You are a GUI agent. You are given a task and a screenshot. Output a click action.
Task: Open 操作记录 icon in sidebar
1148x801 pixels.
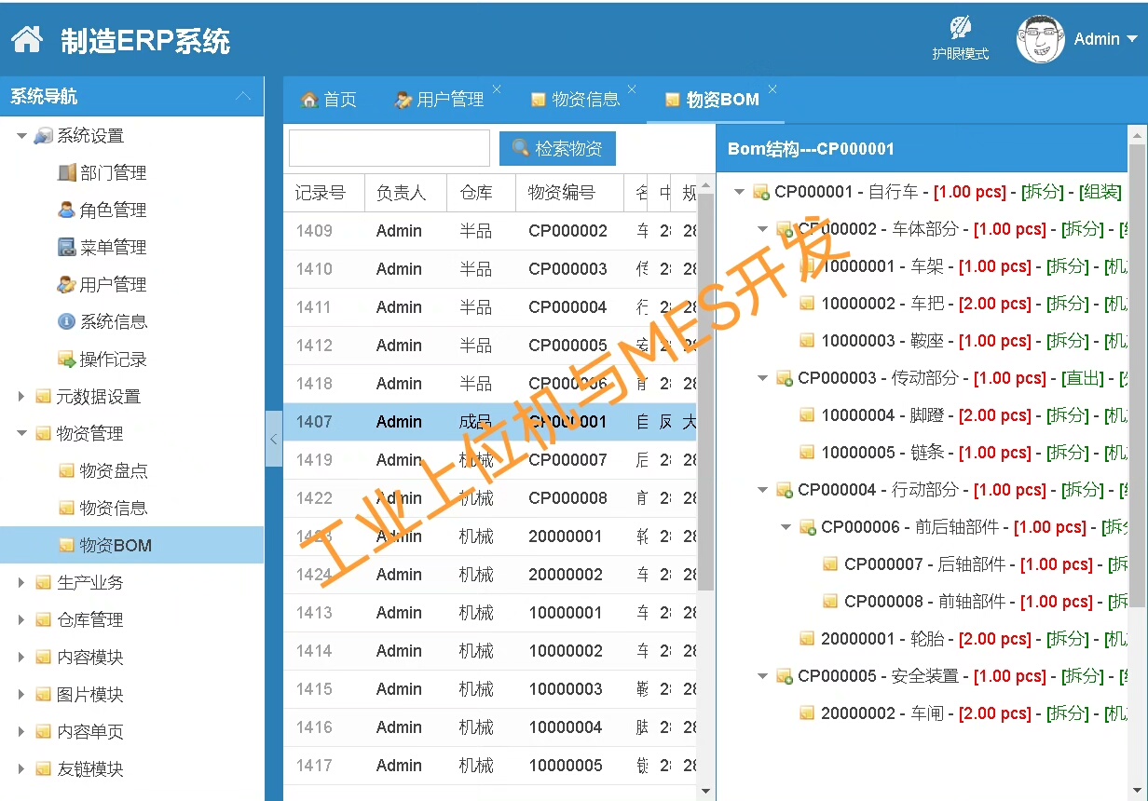point(67,359)
